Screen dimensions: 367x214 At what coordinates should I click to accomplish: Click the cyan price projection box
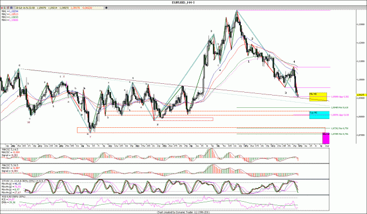coord(319,115)
